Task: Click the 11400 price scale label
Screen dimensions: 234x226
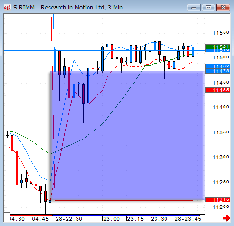Action: (x=221, y=107)
